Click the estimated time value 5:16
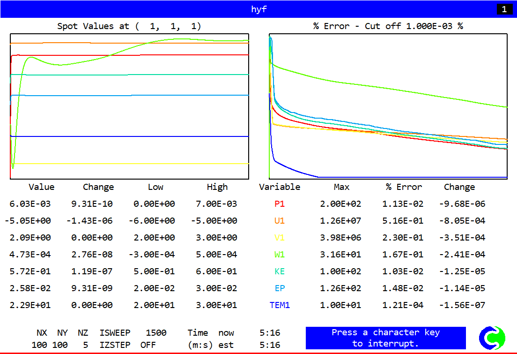This screenshot has width=517, height=354. click(270, 345)
